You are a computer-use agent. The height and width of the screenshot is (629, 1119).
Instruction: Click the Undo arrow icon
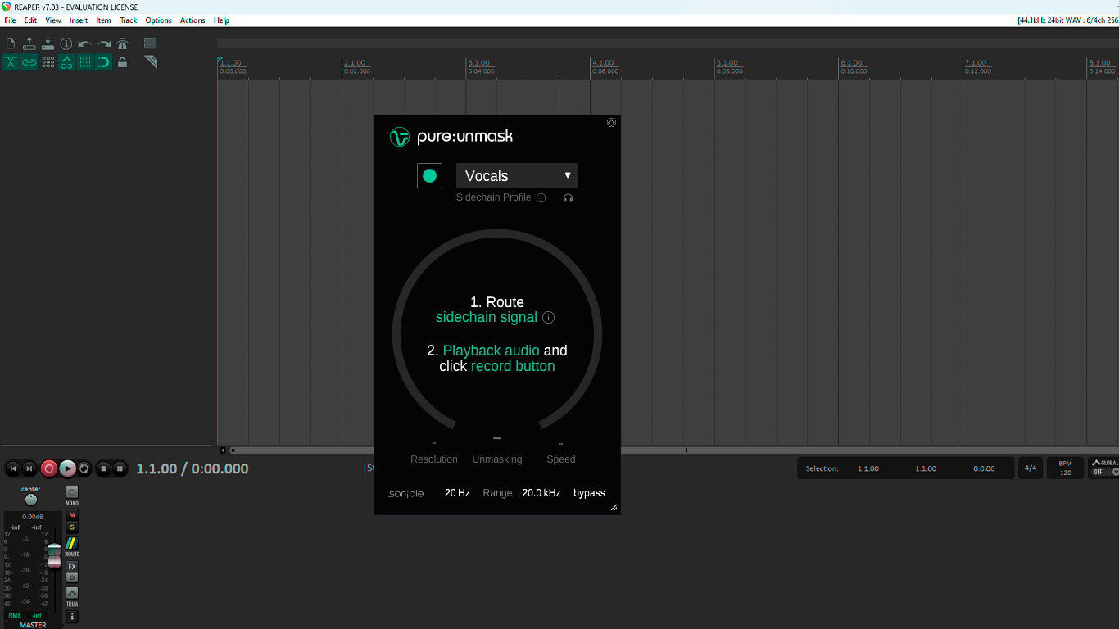click(x=85, y=43)
